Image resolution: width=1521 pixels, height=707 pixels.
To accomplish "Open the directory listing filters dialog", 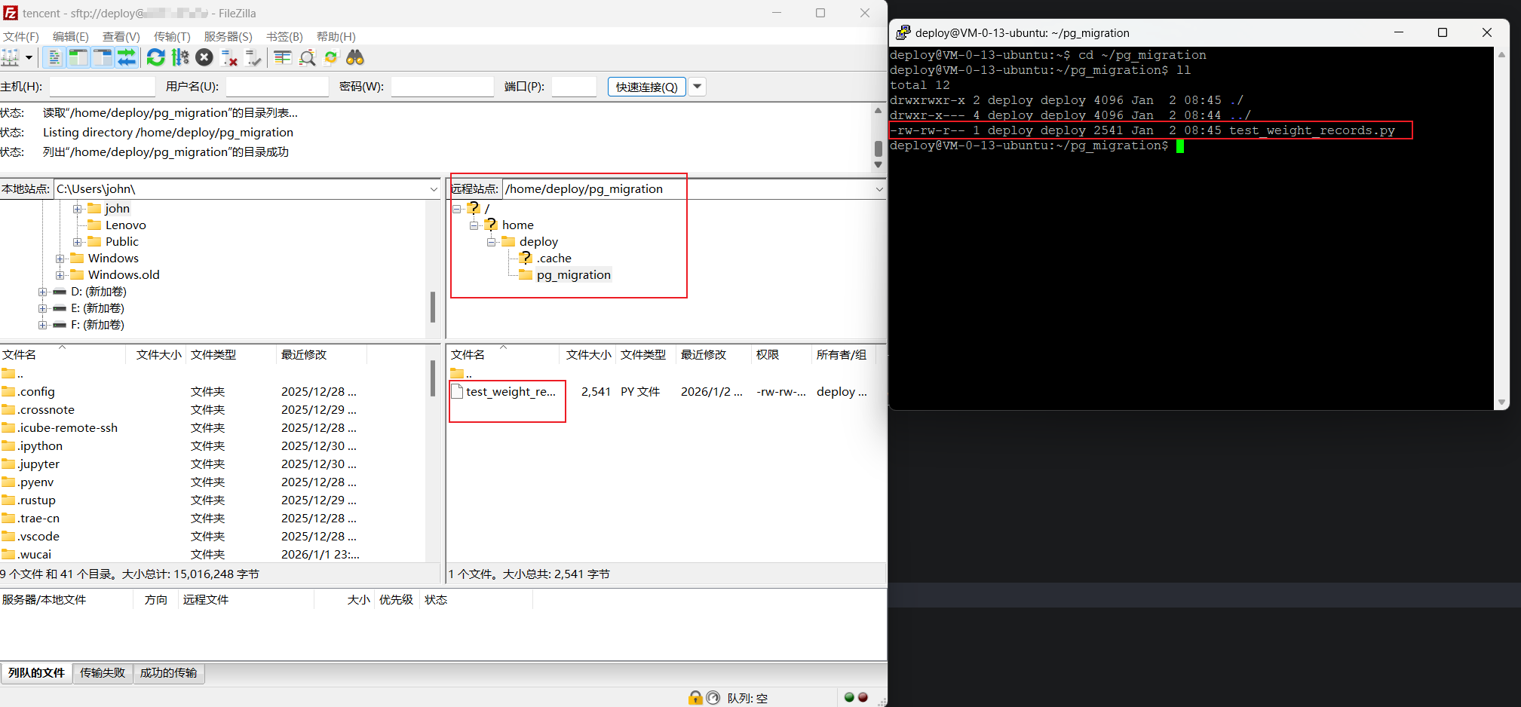I will (x=283, y=57).
